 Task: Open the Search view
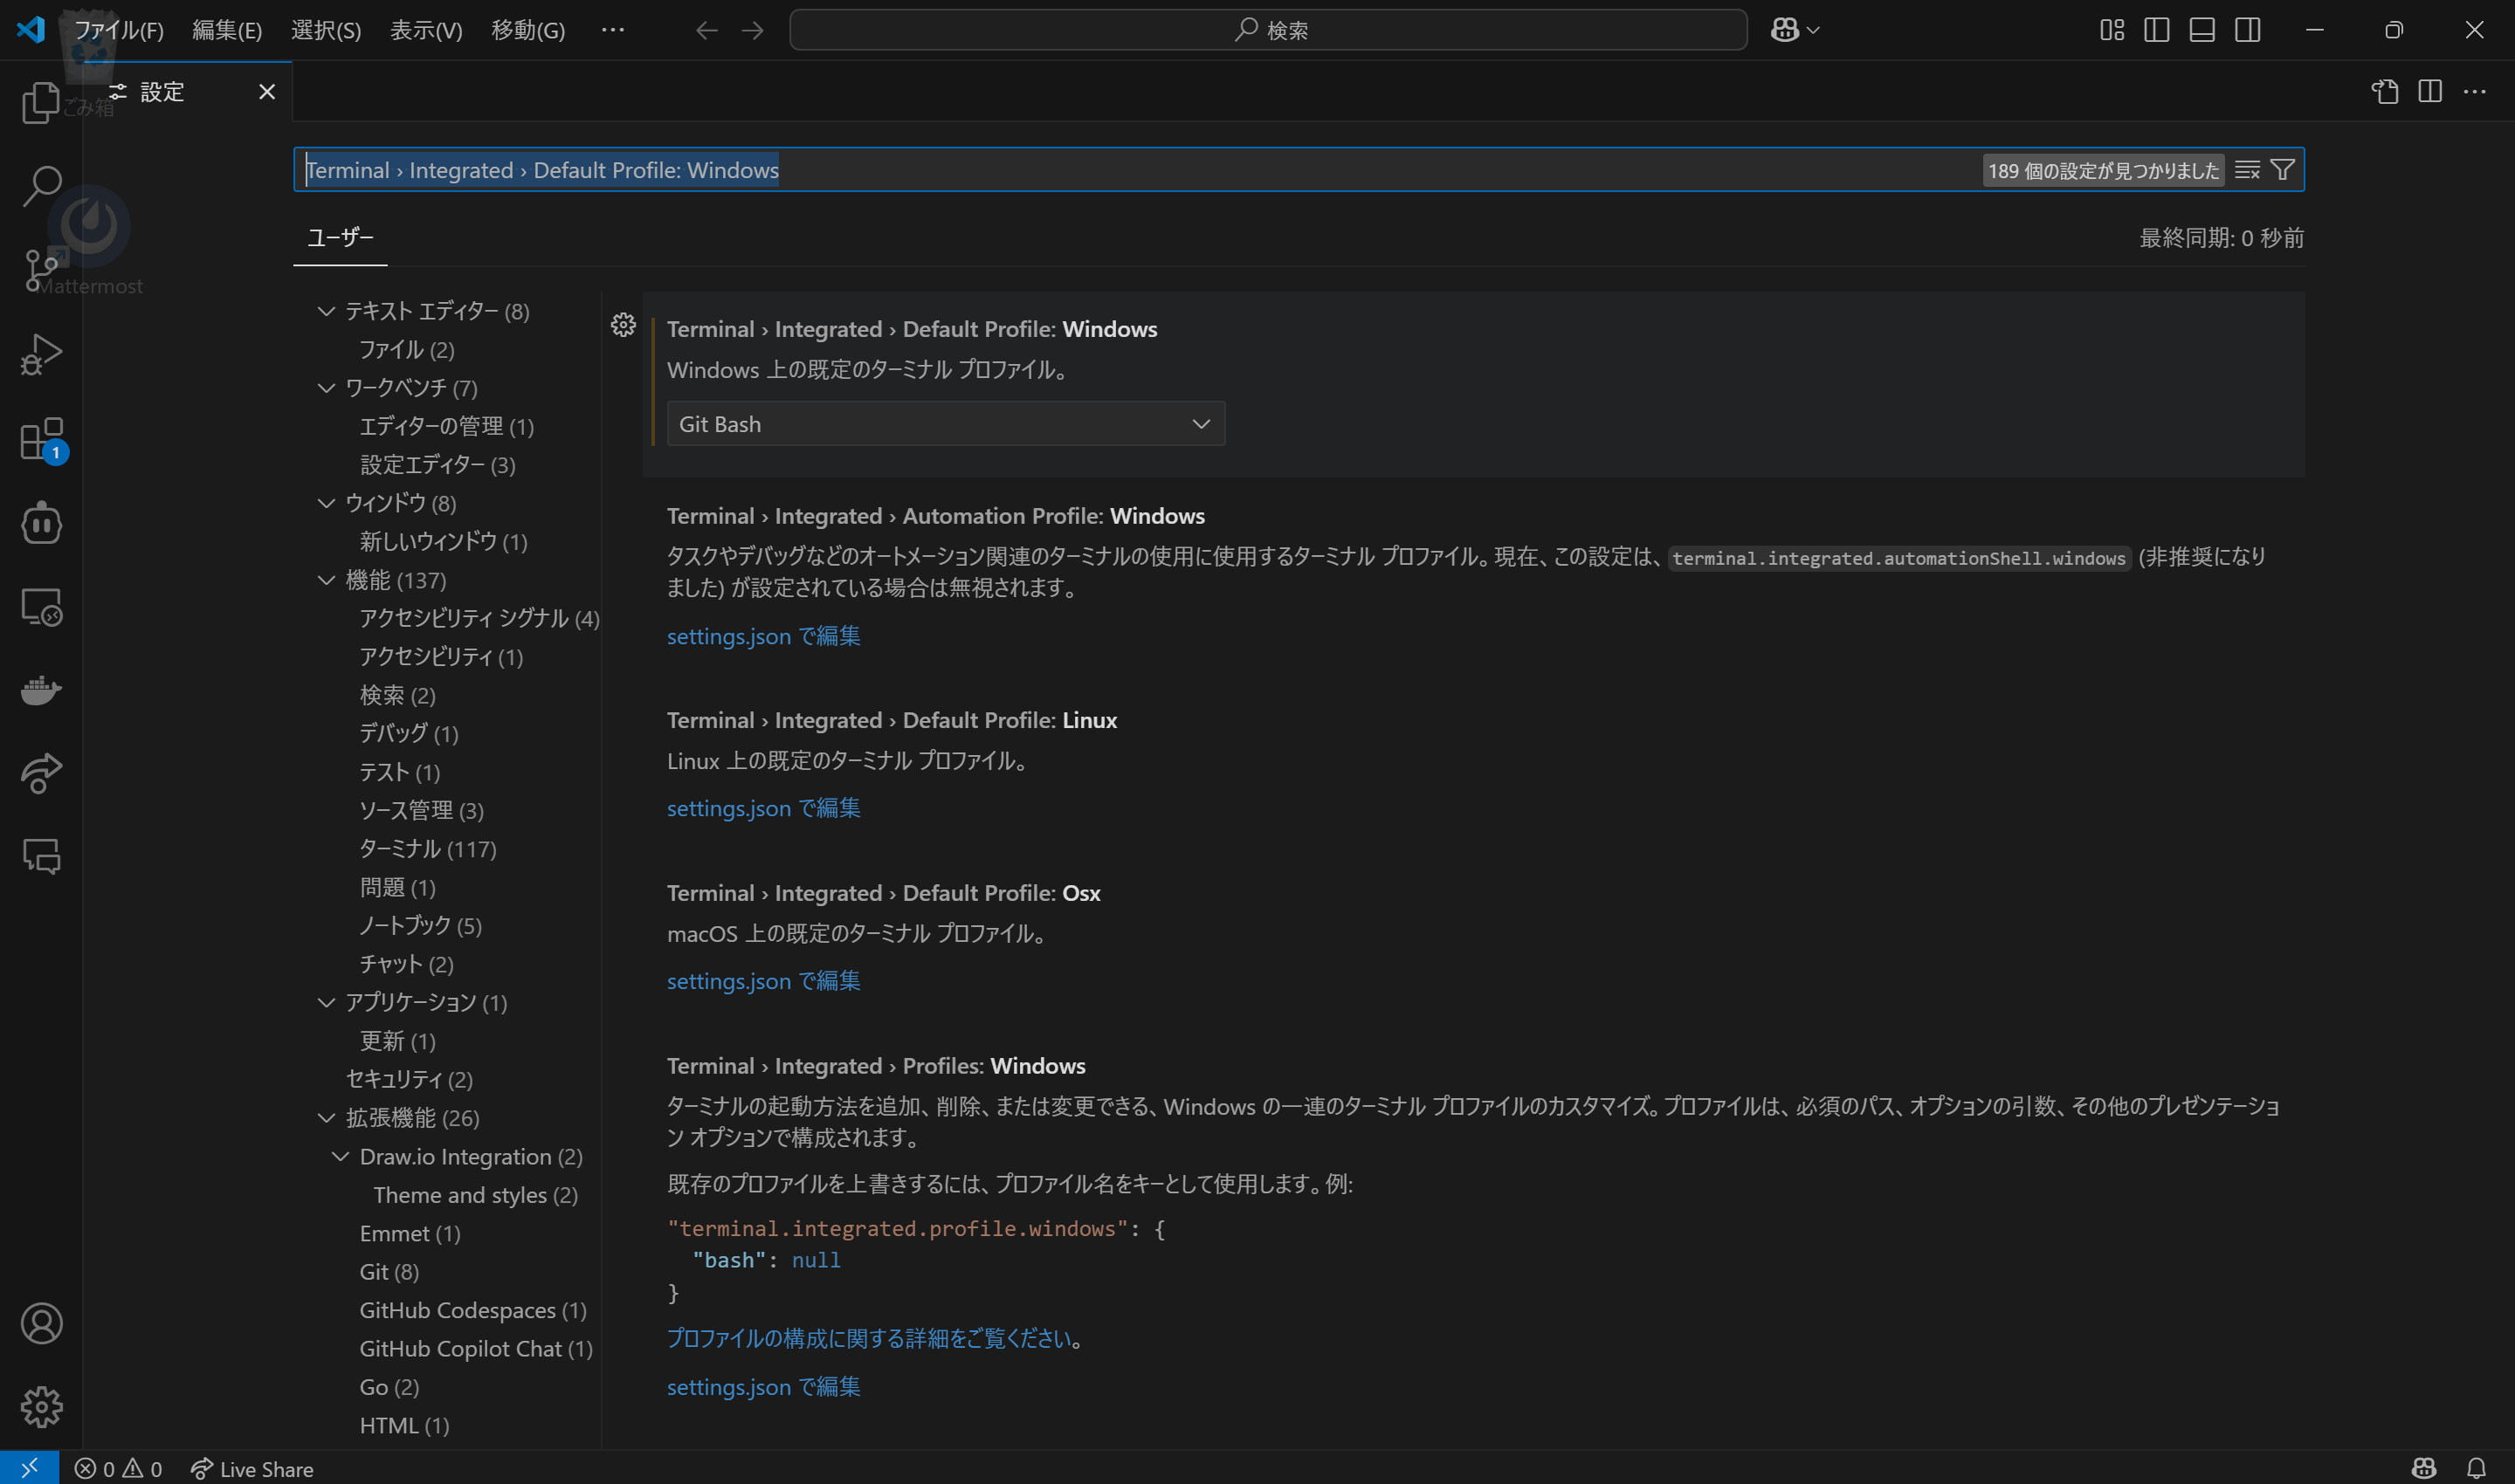pos(40,185)
